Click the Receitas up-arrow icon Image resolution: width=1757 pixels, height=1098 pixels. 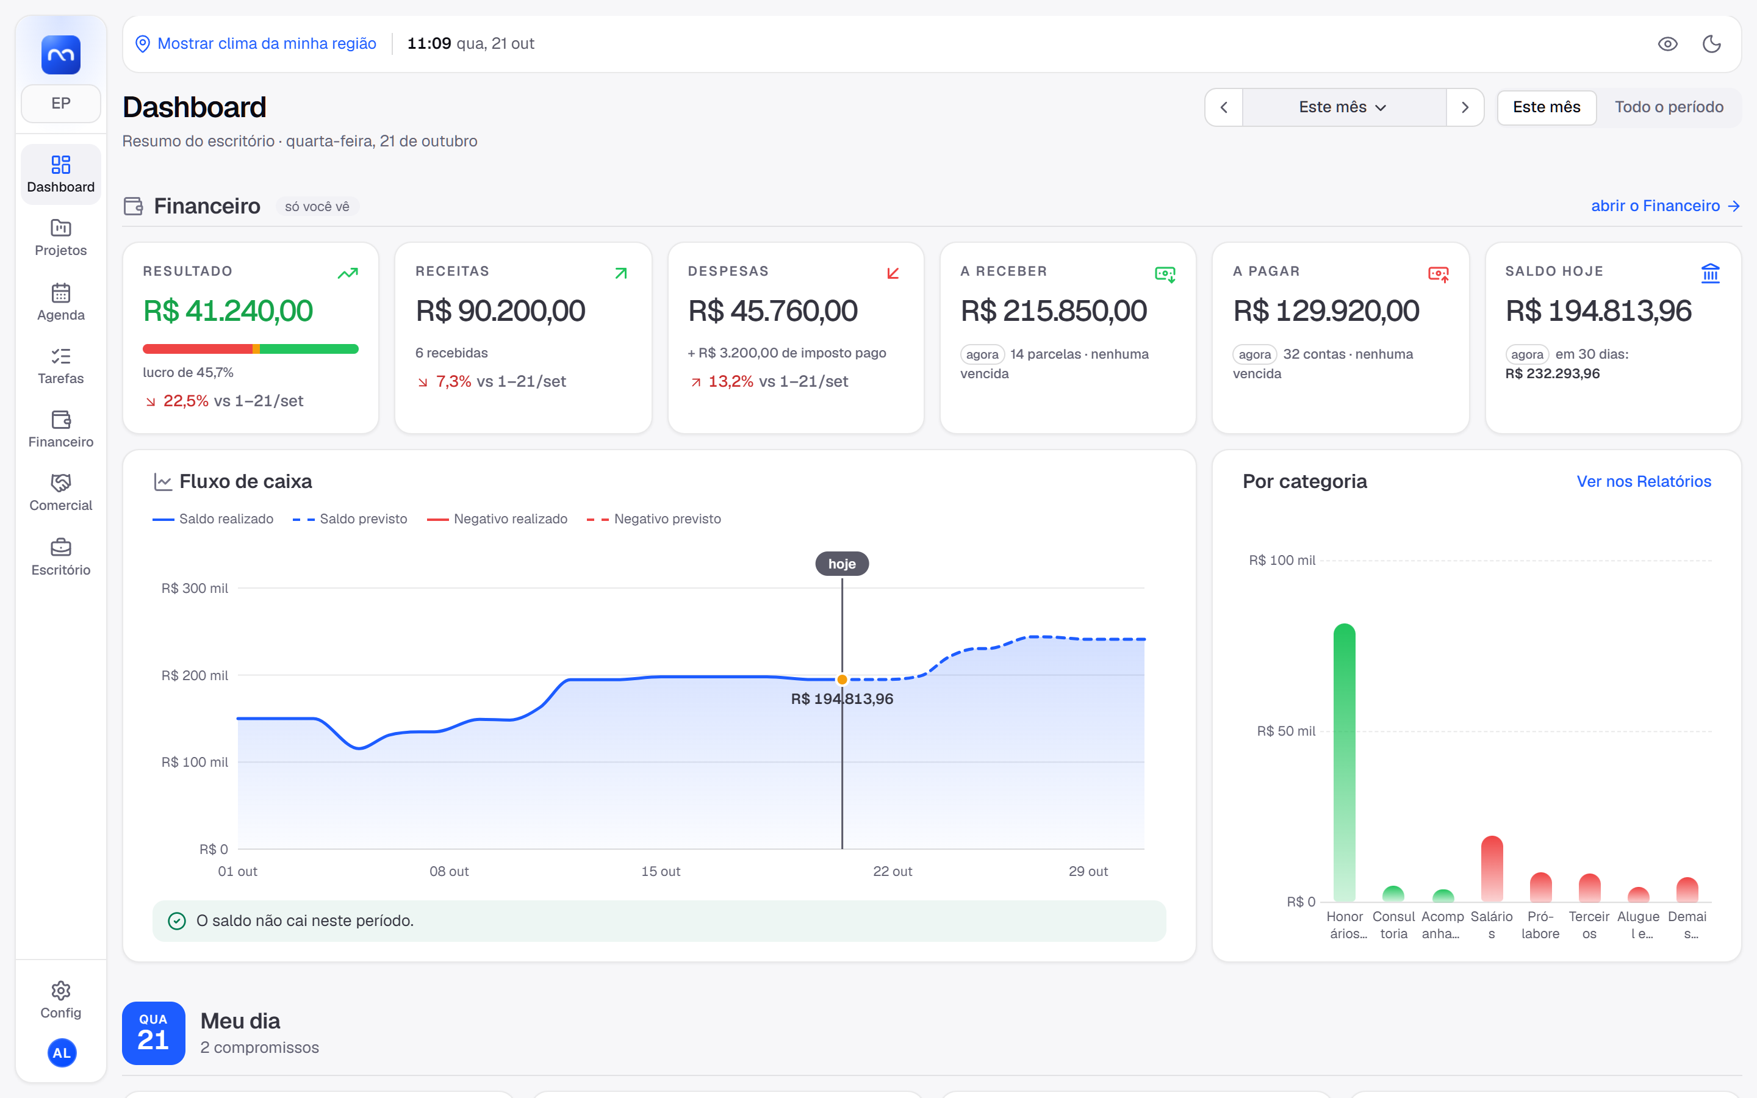click(621, 273)
